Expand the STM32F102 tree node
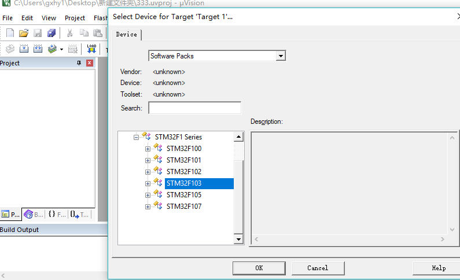 [148, 172]
